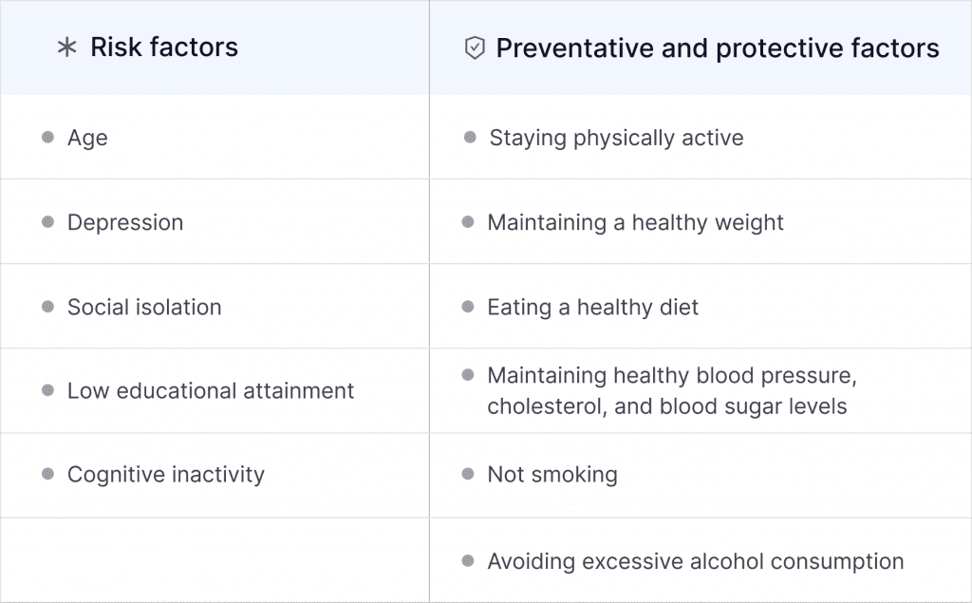Click the bullet beside Social isolation
The image size is (972, 603).
click(47, 307)
